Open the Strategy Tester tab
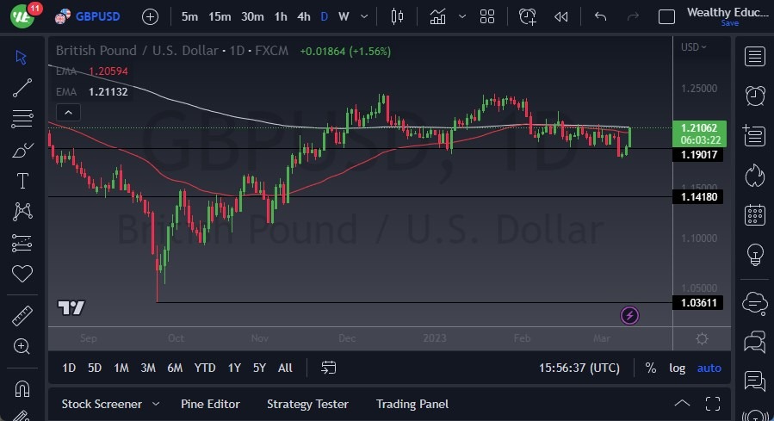The height and width of the screenshot is (421, 774). click(x=307, y=404)
